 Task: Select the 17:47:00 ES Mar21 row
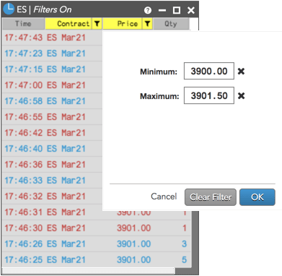(52, 85)
